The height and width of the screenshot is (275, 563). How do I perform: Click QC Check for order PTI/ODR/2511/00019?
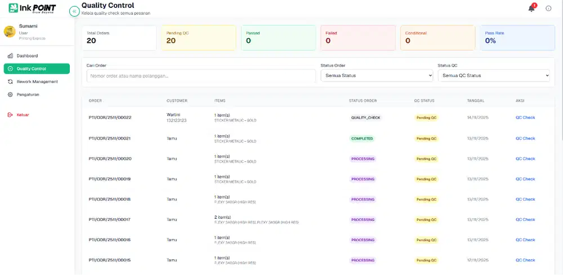tap(525, 179)
